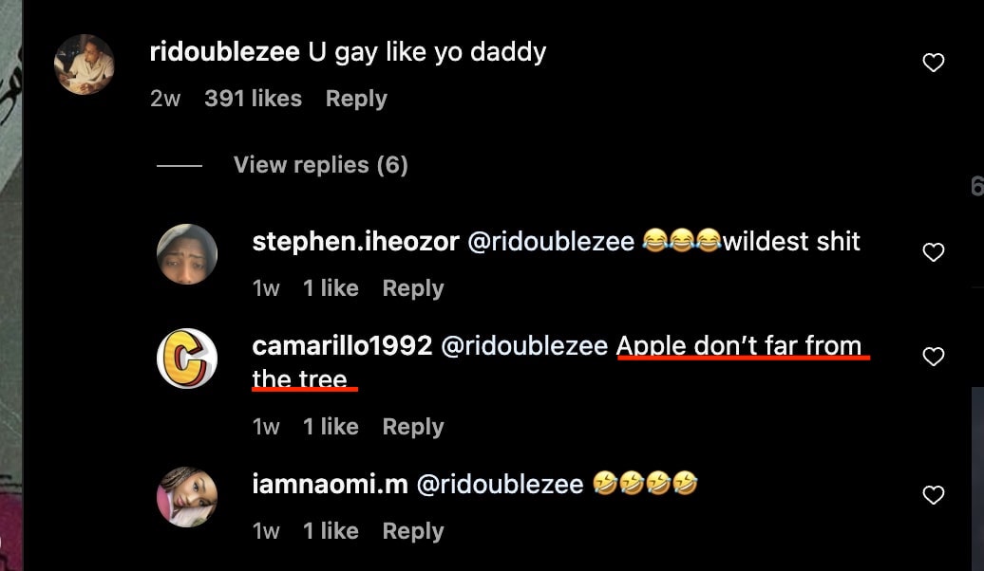The width and height of the screenshot is (984, 571).
Task: Open iamnaomi.m username link
Action: [331, 484]
